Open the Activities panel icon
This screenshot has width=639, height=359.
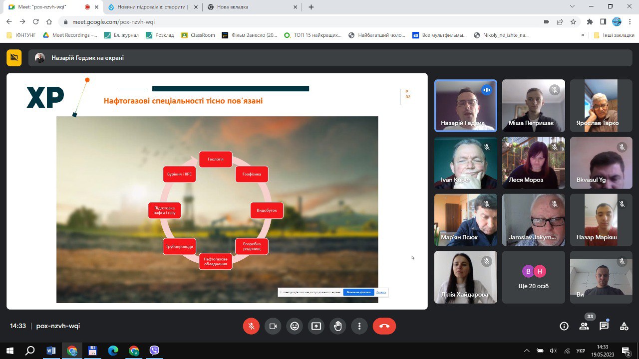coord(624,326)
